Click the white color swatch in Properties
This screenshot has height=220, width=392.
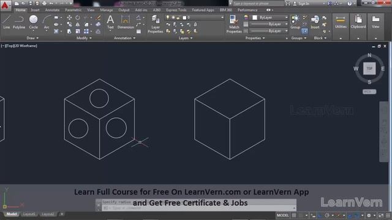(x=255, y=18)
